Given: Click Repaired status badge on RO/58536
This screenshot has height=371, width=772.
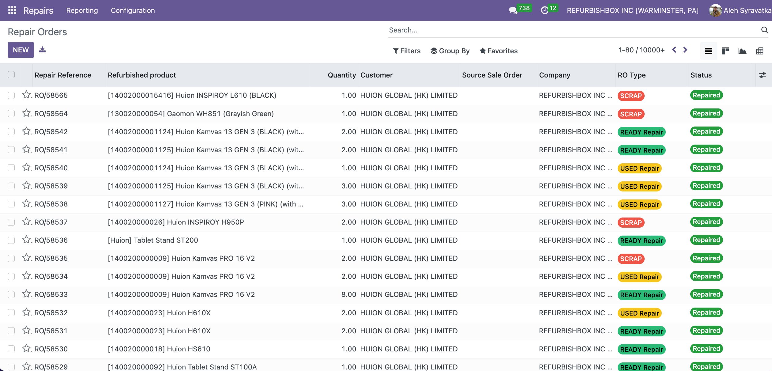Looking at the screenshot, I should [x=706, y=240].
